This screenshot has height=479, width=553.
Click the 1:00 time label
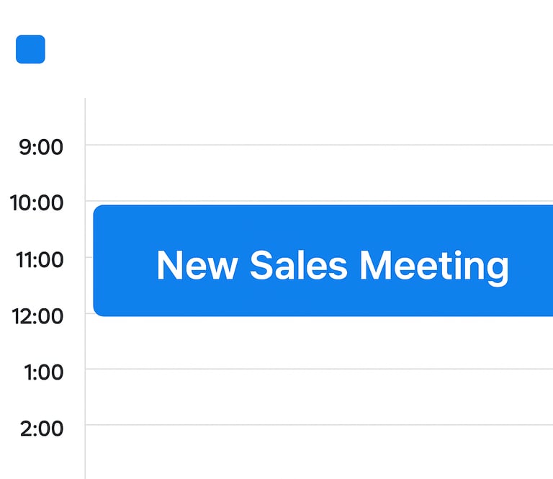click(43, 372)
